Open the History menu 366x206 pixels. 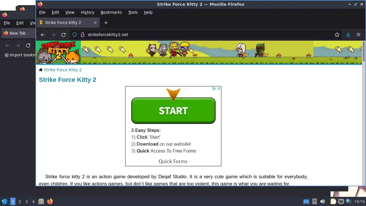(x=87, y=12)
